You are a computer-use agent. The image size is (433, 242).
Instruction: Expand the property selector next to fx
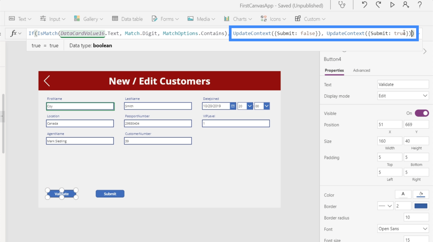point(20,33)
